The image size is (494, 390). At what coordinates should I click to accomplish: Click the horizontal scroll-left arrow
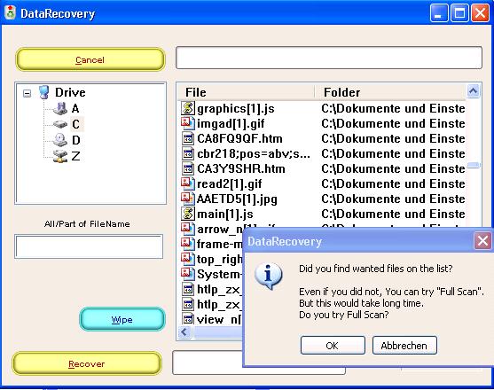click(184, 332)
